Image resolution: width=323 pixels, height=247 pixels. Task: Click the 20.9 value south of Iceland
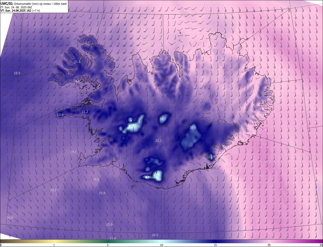pos(102,193)
